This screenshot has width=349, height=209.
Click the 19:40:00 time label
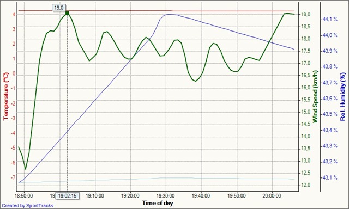(x=201, y=196)
